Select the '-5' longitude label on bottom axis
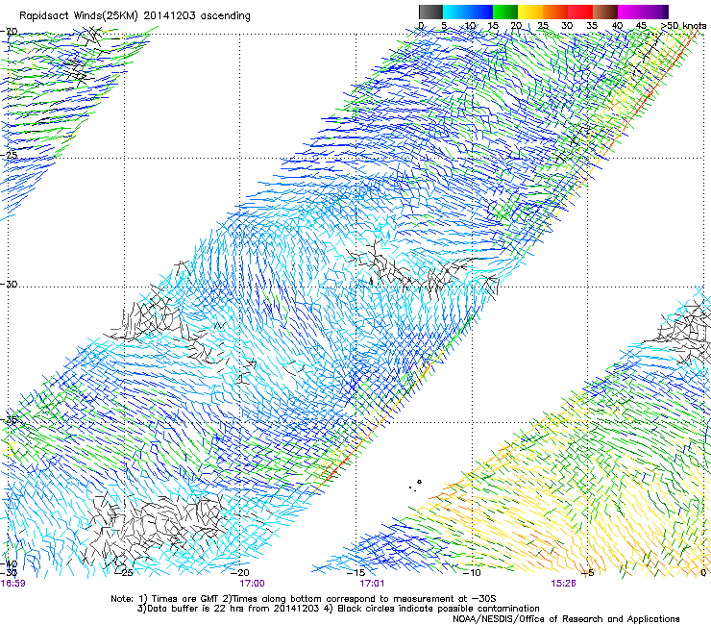Screen dimensions: 711x625 pos(588,573)
